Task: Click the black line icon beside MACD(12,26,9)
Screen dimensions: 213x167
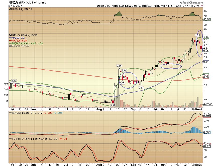Action: [x=10, y=113]
